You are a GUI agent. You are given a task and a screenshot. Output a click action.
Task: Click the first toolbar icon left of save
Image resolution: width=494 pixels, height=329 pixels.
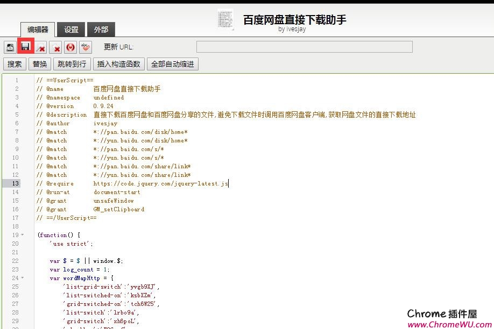(x=10, y=47)
